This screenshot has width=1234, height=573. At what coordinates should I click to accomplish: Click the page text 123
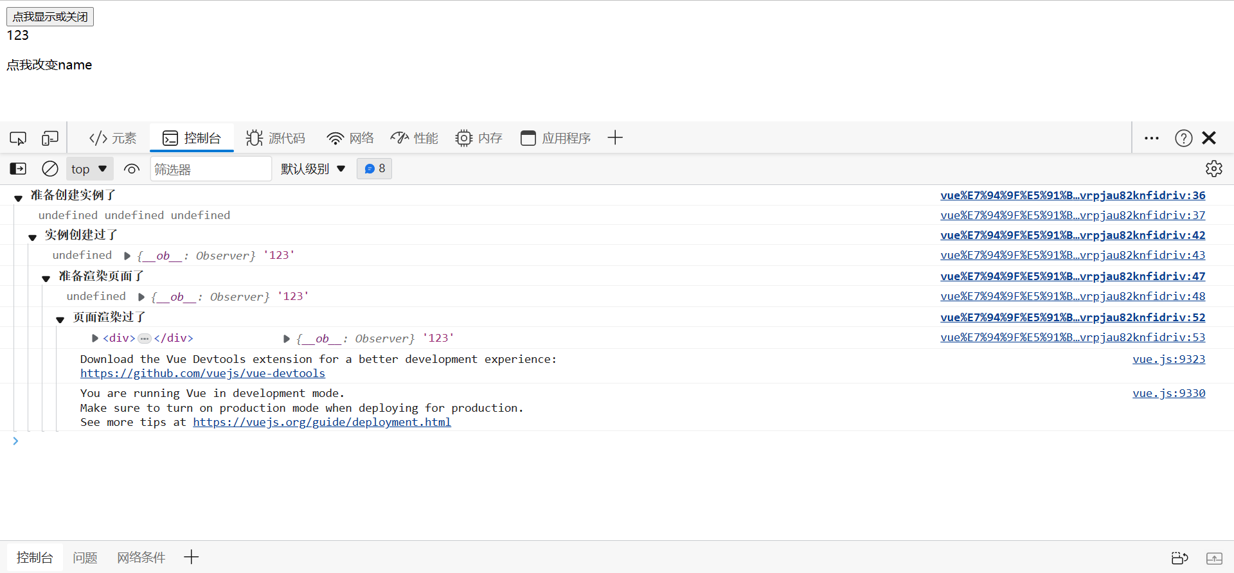(x=18, y=35)
